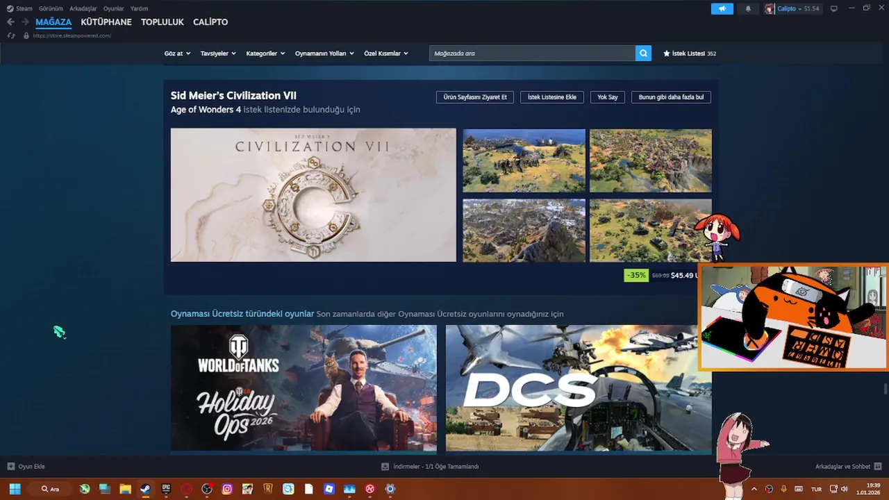The width and height of the screenshot is (889, 500).
Task: Expand the Oynamanın Yolları dropdown
Action: 324,53
